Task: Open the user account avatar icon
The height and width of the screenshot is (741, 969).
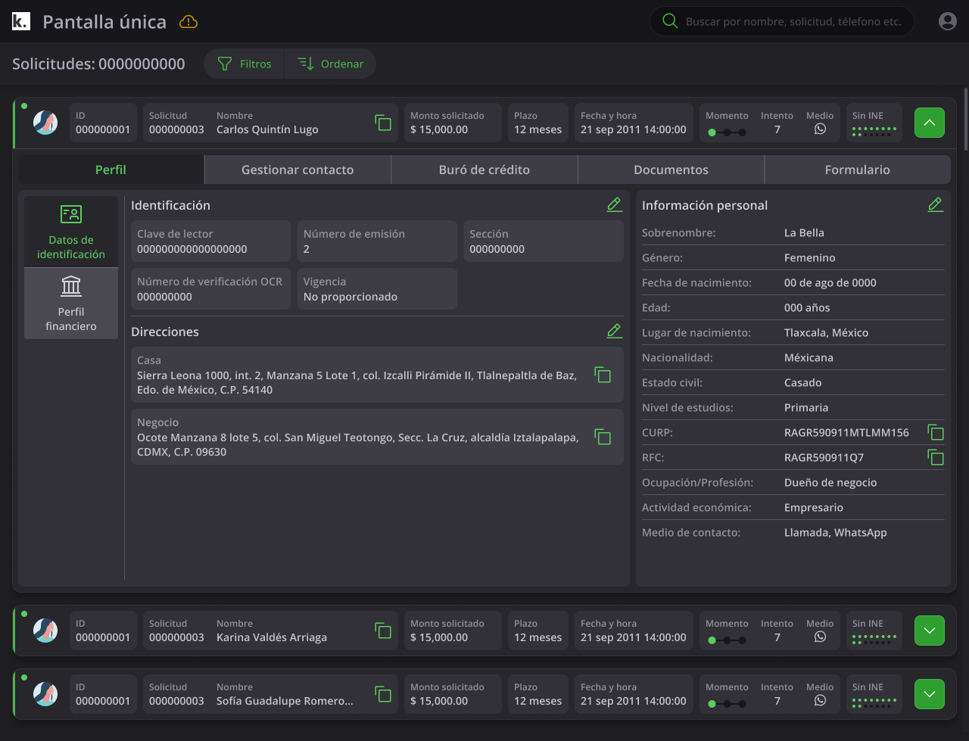Action: pyautogui.click(x=947, y=21)
